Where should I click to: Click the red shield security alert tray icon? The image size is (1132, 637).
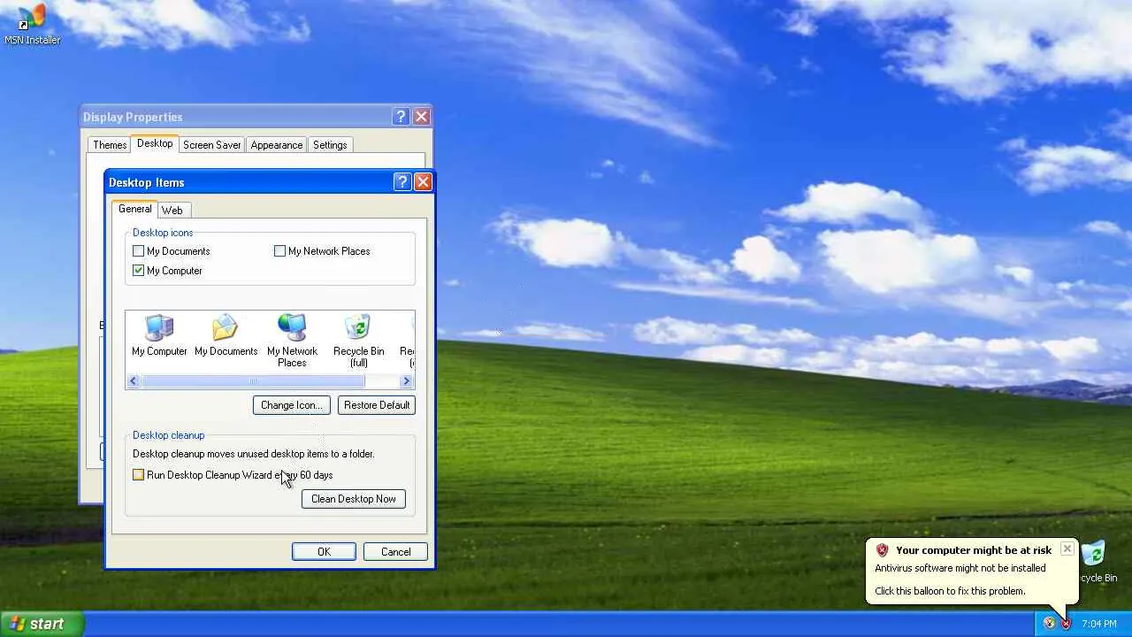(1066, 623)
